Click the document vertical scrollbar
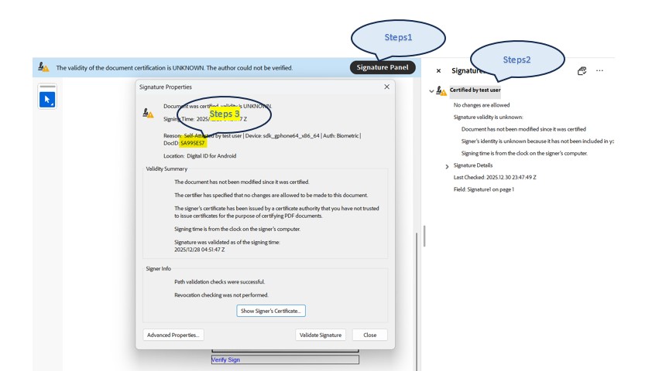 [417, 300]
